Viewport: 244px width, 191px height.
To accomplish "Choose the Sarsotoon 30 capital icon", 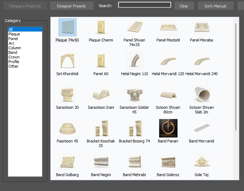I will [68, 95].
